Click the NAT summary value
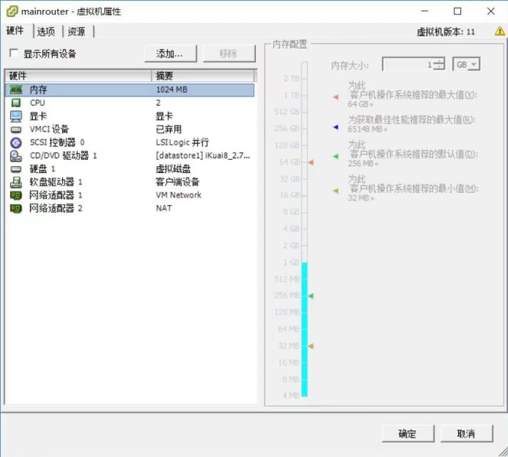This screenshot has width=508, height=457. pyautogui.click(x=164, y=209)
